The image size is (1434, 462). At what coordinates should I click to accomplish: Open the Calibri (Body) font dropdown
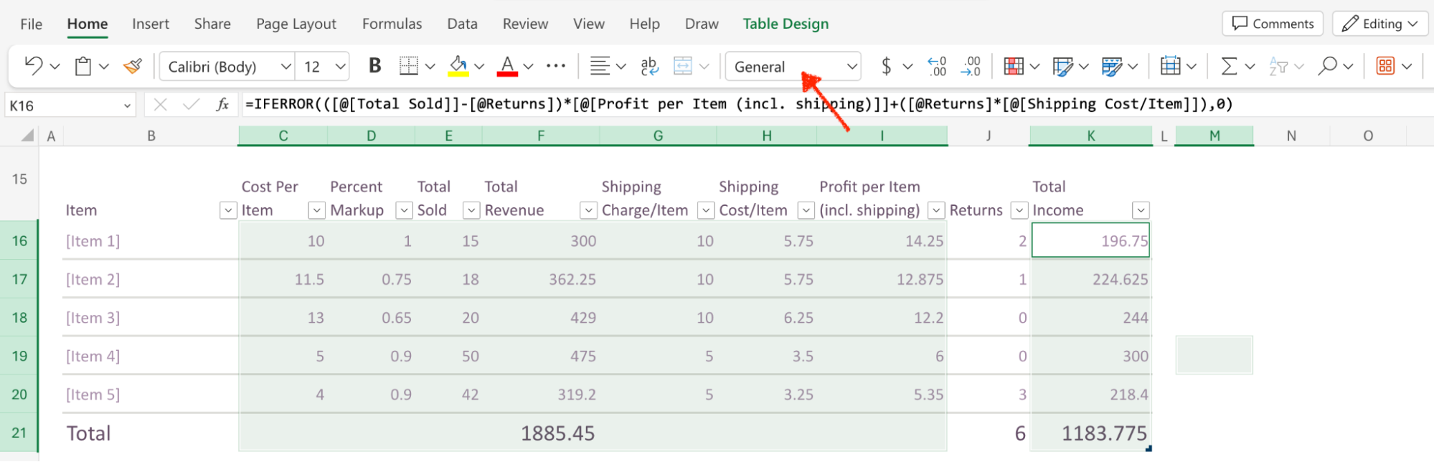tap(286, 67)
